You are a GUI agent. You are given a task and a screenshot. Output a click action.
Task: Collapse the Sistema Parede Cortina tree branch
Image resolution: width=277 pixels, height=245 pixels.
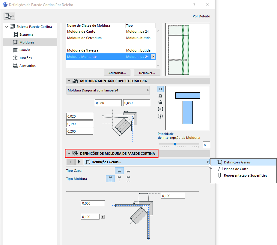pos(7,26)
